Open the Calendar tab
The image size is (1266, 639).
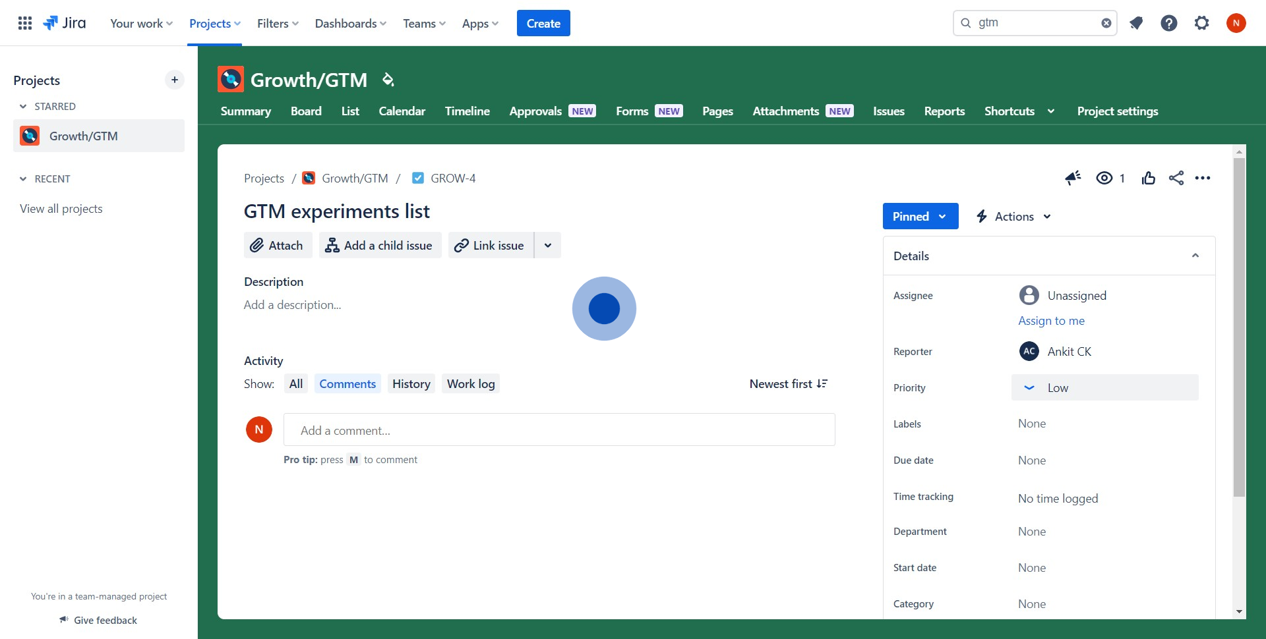[x=402, y=111]
